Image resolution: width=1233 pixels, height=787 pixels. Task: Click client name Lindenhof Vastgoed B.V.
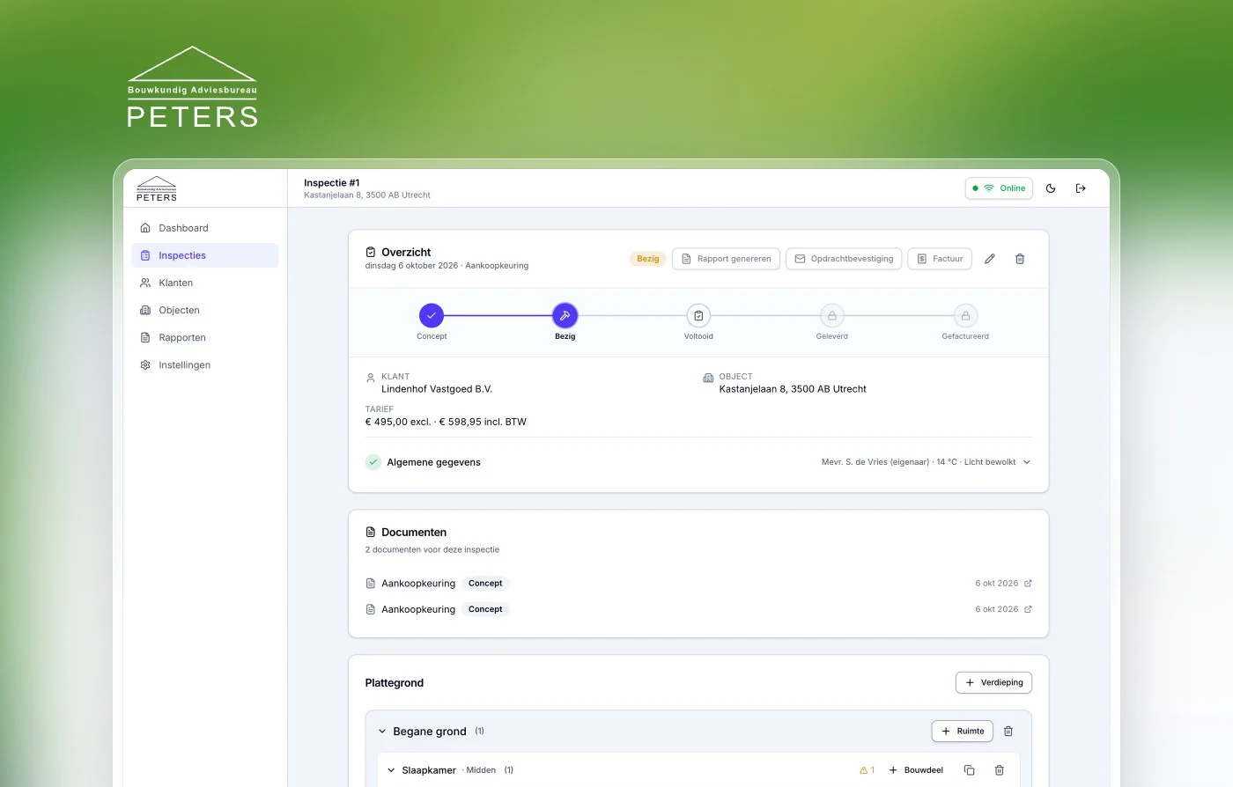(x=437, y=389)
